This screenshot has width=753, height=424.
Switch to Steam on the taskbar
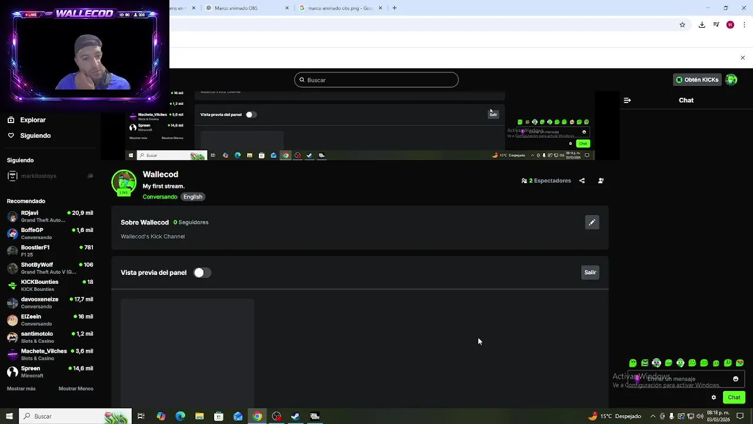(x=295, y=416)
